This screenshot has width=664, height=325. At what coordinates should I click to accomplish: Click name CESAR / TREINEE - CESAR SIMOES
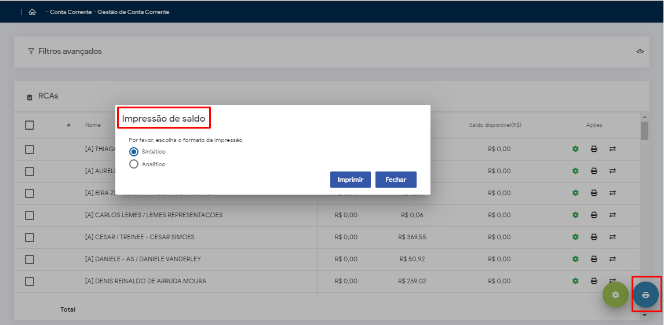click(140, 237)
